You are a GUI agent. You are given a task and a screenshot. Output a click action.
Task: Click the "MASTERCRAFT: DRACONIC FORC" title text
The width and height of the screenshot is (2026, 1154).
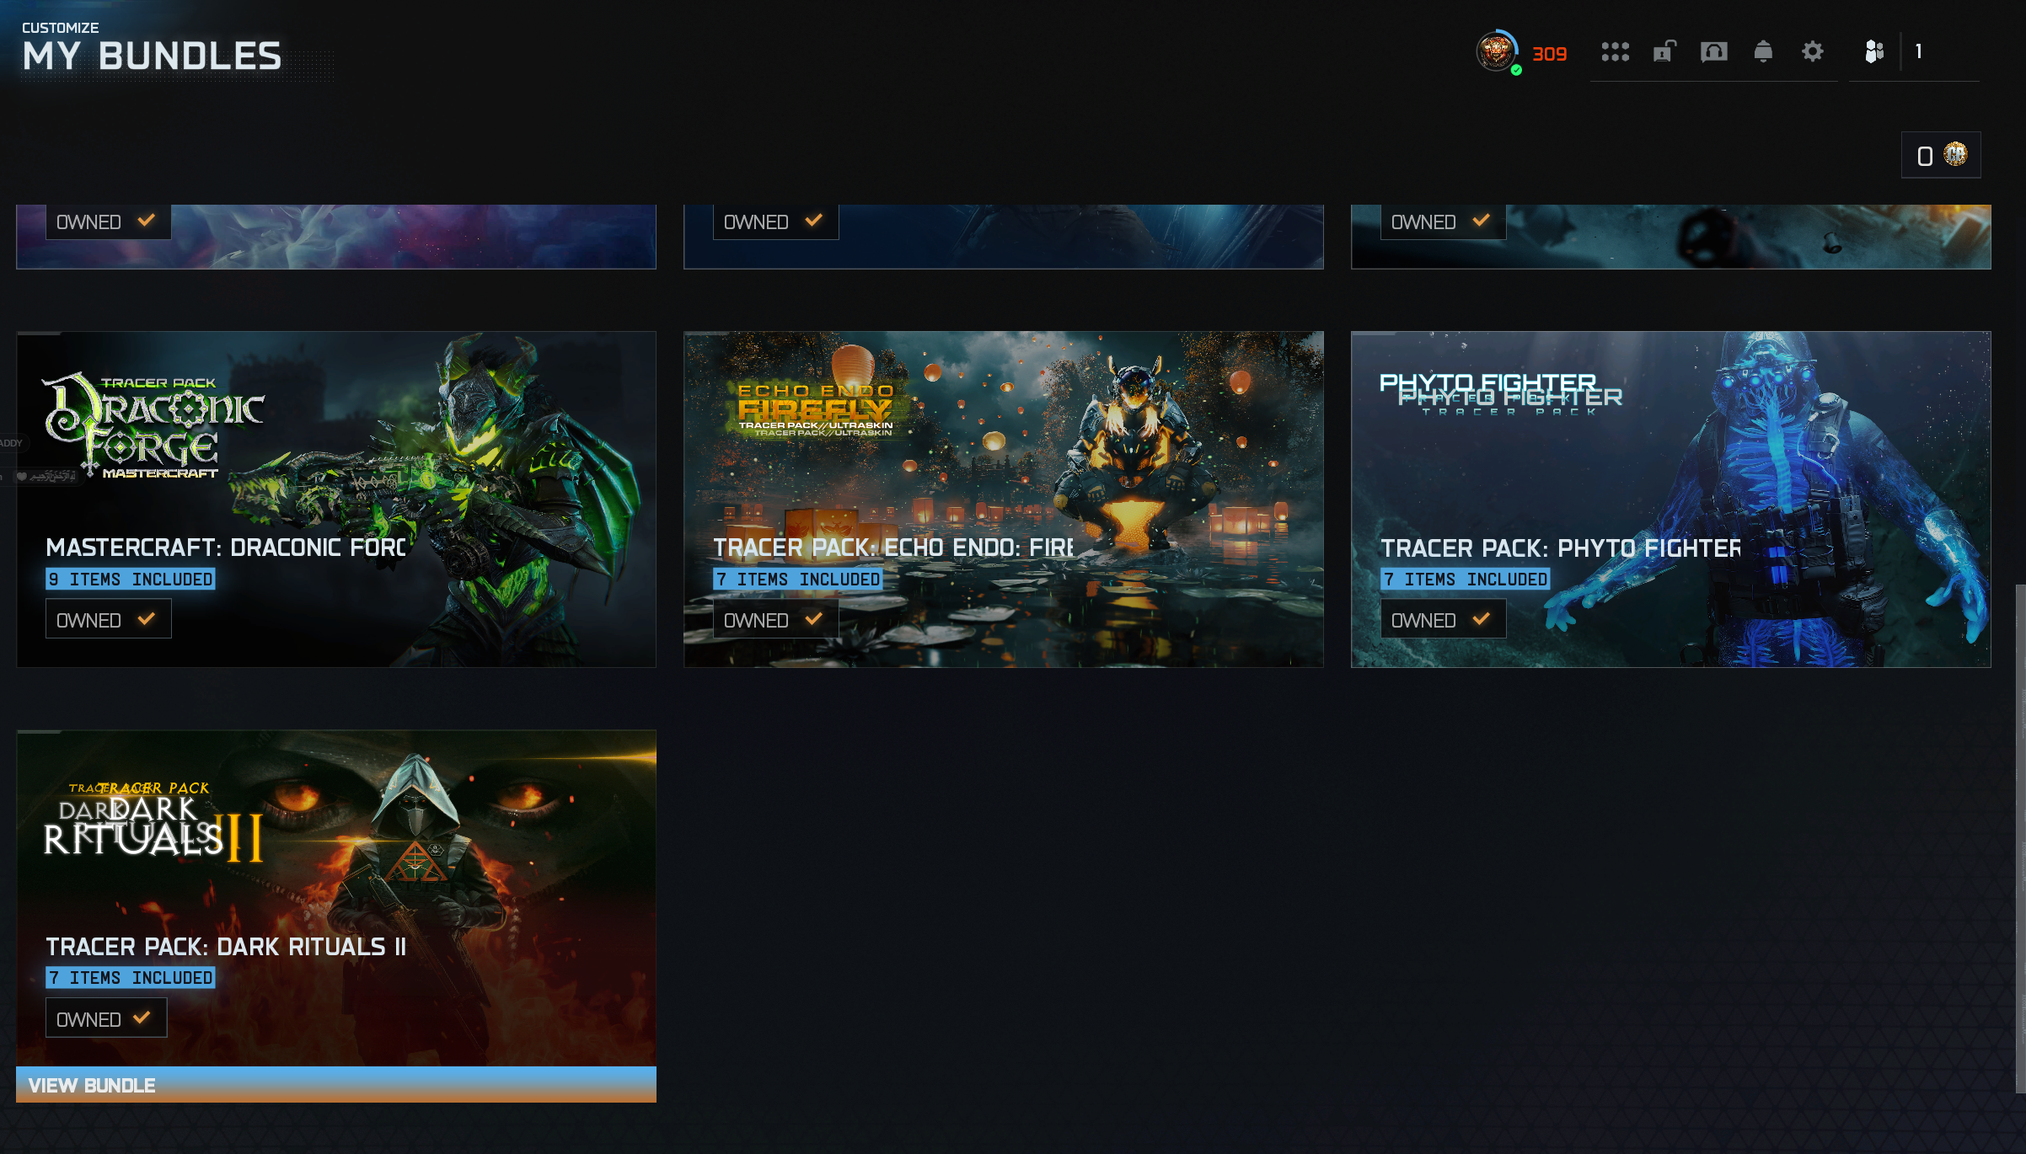[x=226, y=548]
